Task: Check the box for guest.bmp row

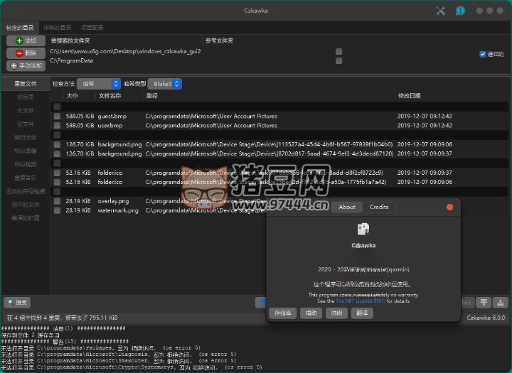Action: (57, 116)
